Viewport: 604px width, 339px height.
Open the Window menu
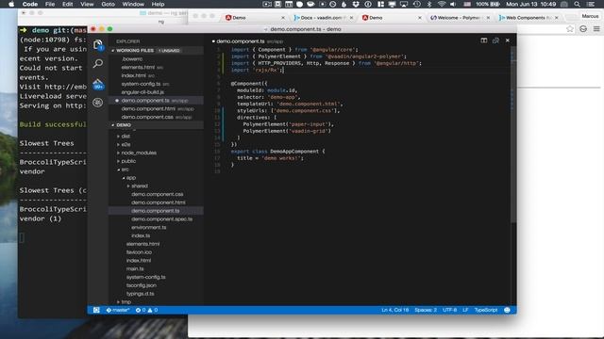point(133,4)
